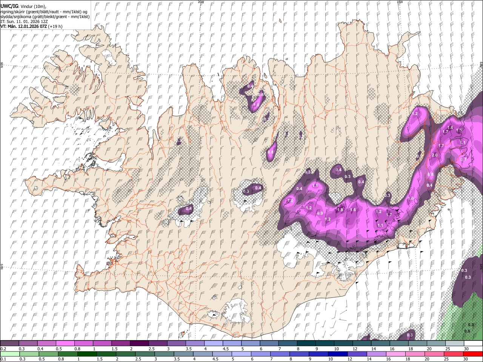Select the upper legend swatch starting at 6
Image resolution: width=483 pixels, height=362 pixels.
[269, 344]
